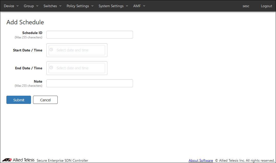Click the Allied Telesis logo in footer

point(18,160)
